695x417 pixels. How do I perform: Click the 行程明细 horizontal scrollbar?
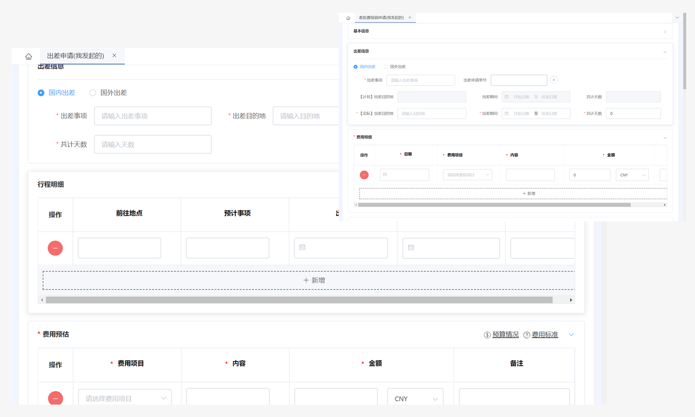pos(299,300)
